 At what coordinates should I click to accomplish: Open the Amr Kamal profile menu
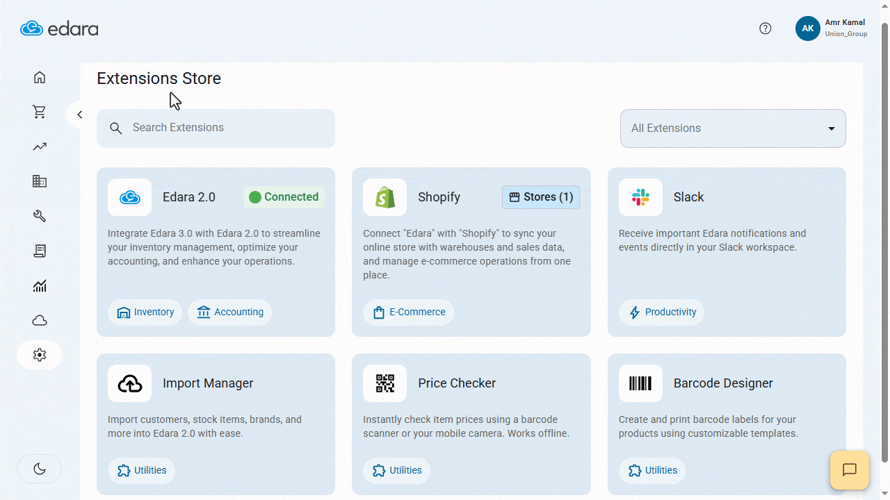point(832,28)
